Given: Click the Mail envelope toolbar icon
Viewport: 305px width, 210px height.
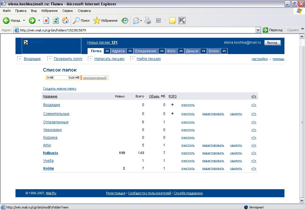Looking at the screenshot, I should click(x=136, y=20).
